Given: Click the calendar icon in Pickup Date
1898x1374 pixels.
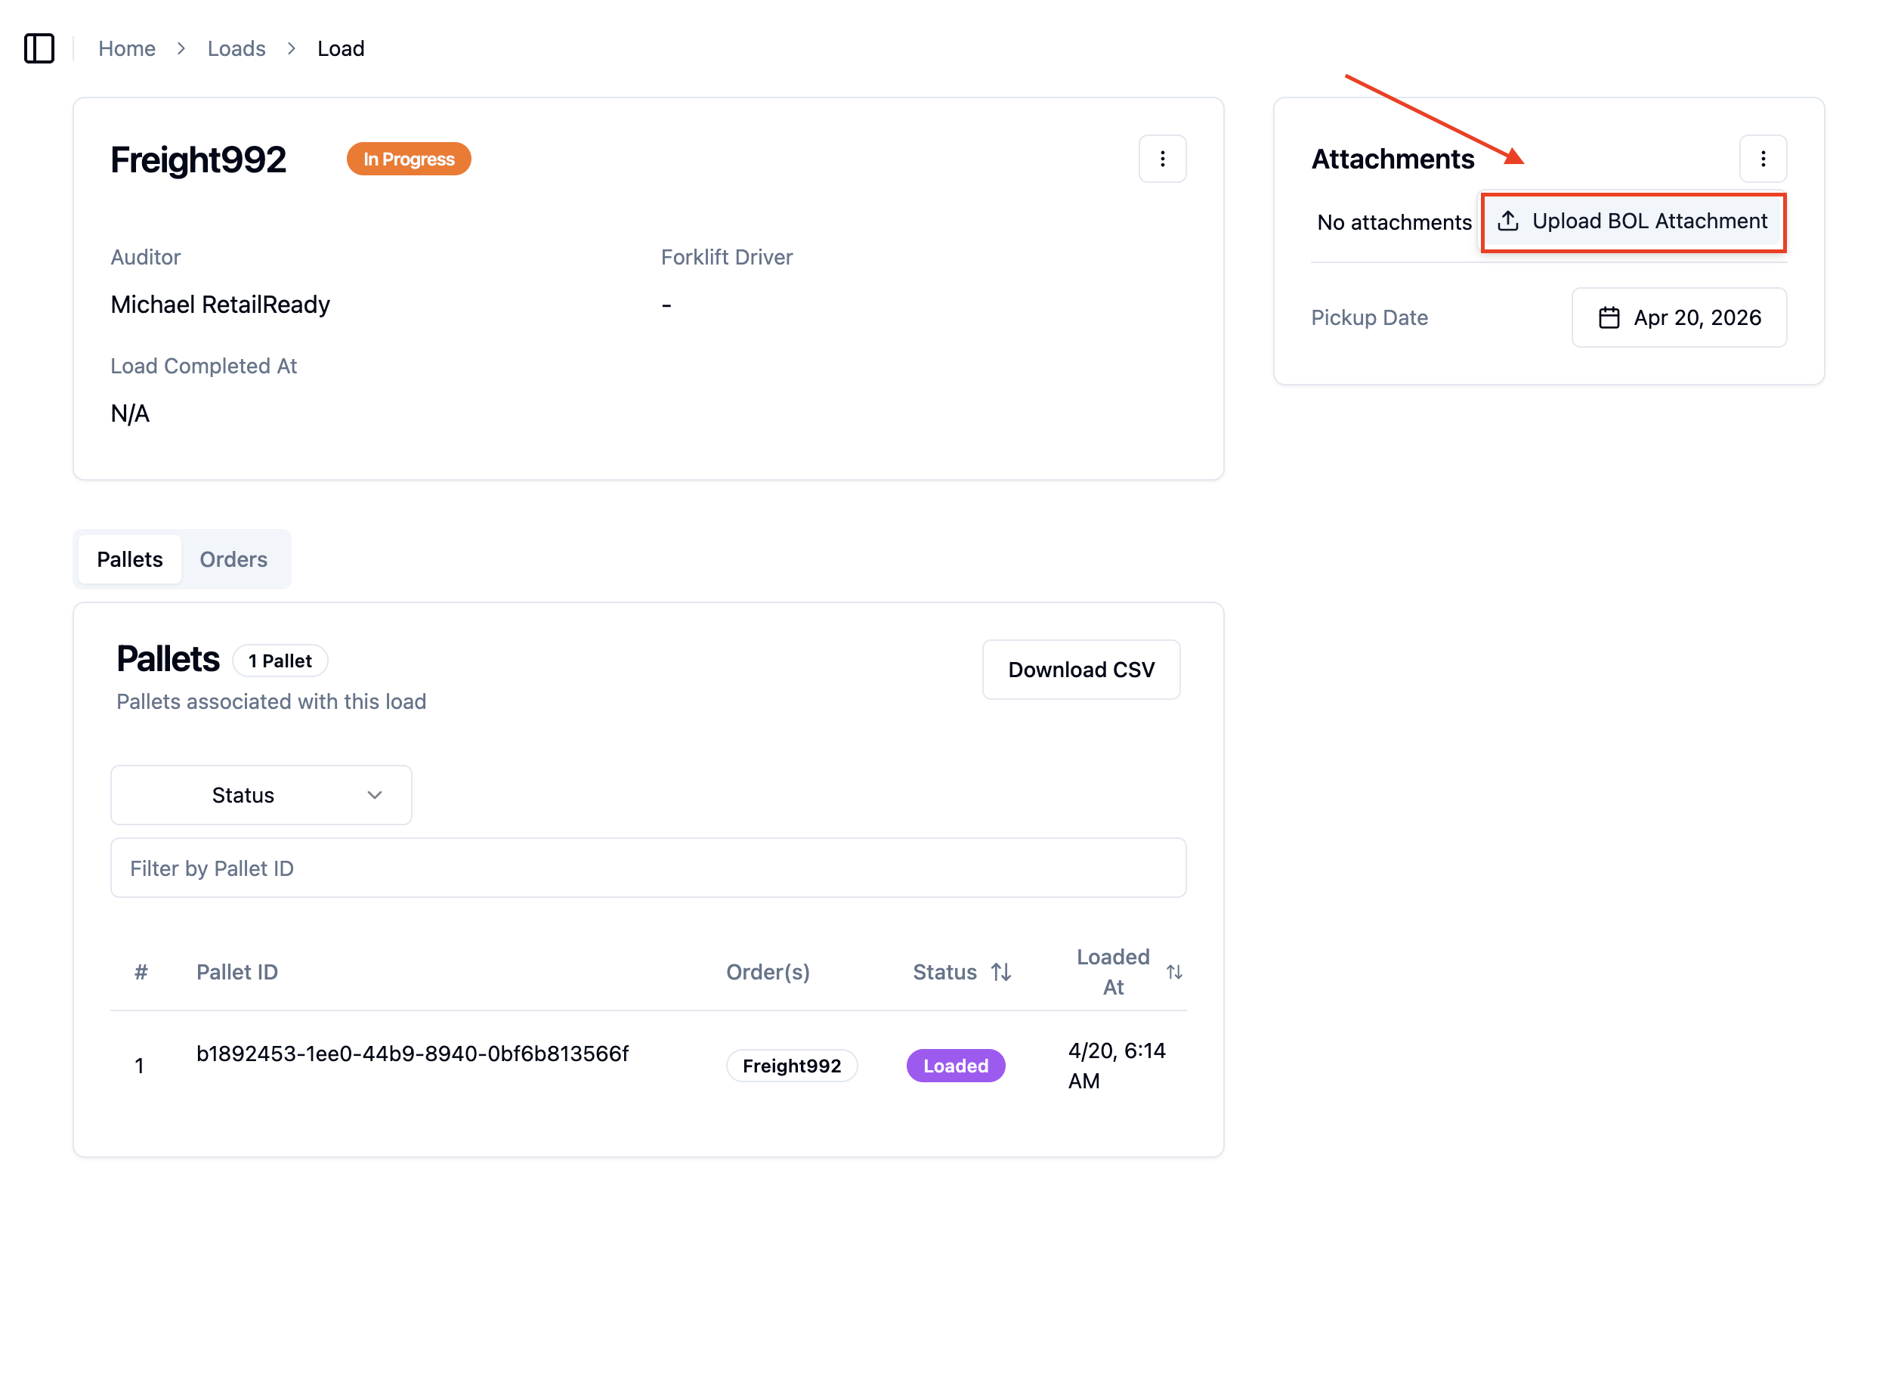Looking at the screenshot, I should pyautogui.click(x=1609, y=318).
